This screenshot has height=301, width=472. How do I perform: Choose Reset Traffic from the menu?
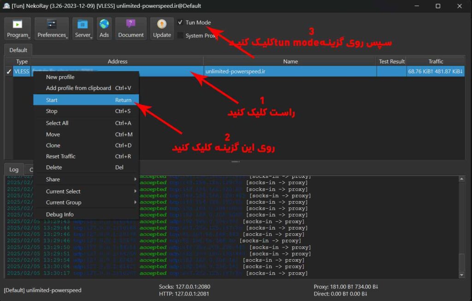(x=60, y=156)
